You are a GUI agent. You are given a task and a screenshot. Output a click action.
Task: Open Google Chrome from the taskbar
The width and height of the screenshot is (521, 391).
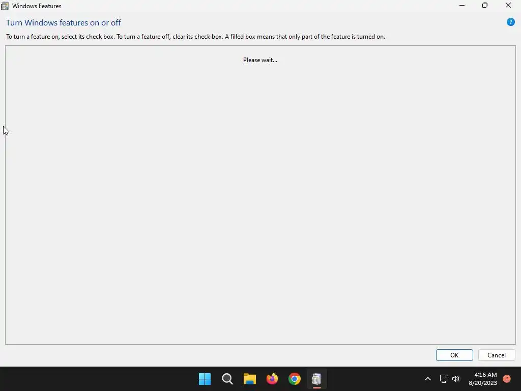(295, 379)
